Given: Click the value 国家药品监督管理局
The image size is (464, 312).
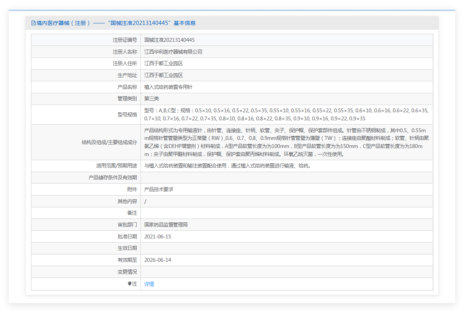Looking at the screenshot, I should pos(166,225).
